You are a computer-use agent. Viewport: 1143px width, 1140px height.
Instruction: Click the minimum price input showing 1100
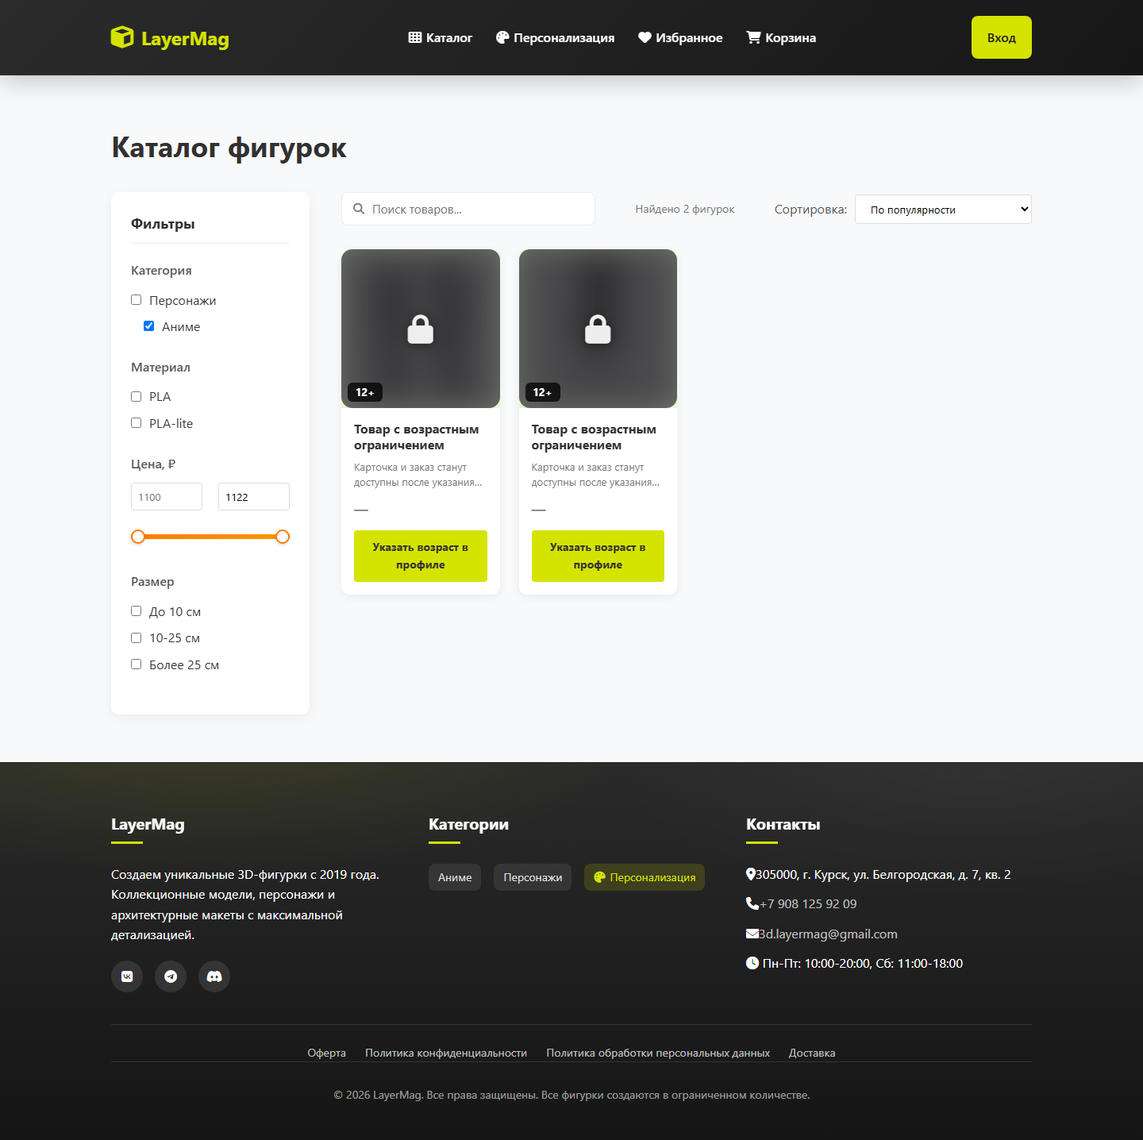pos(167,497)
